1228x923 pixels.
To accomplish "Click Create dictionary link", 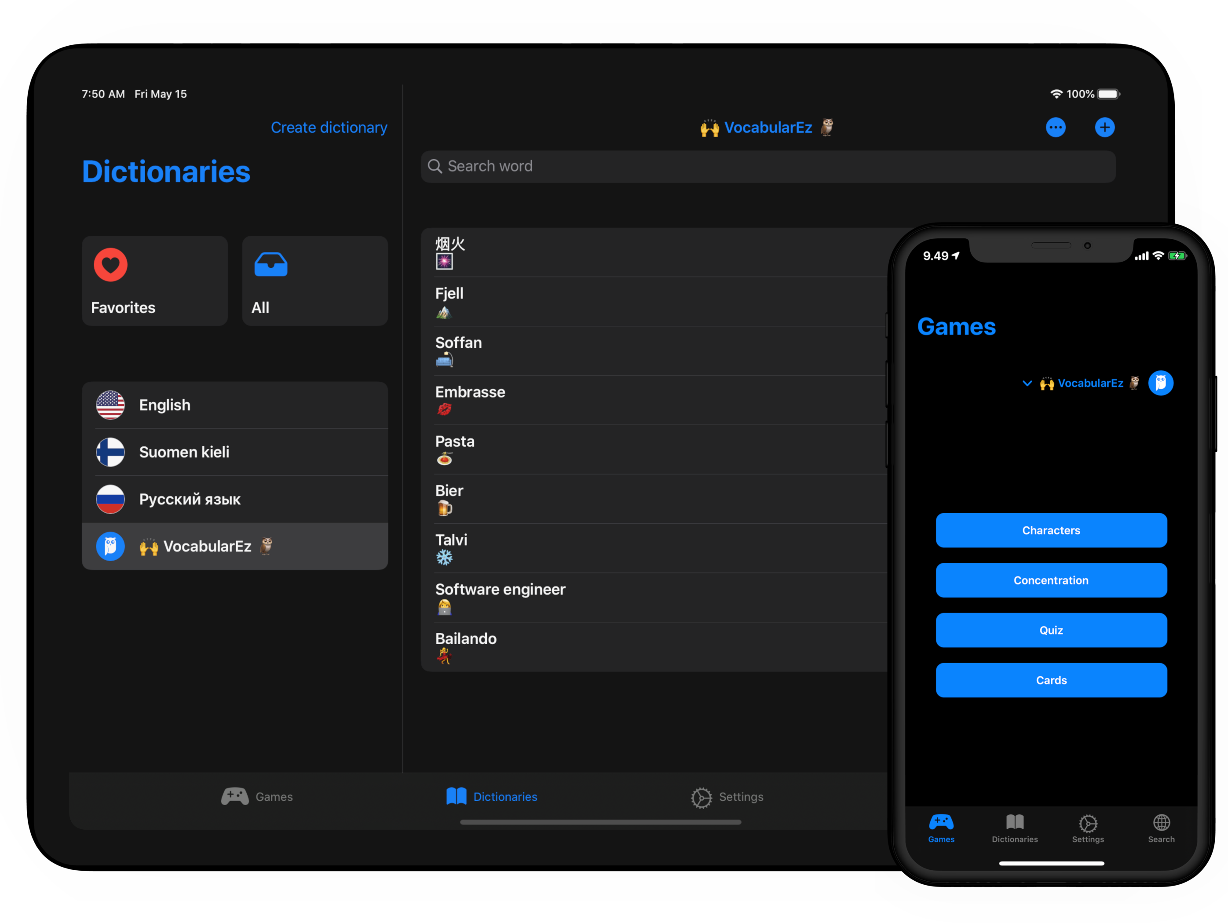I will point(328,127).
